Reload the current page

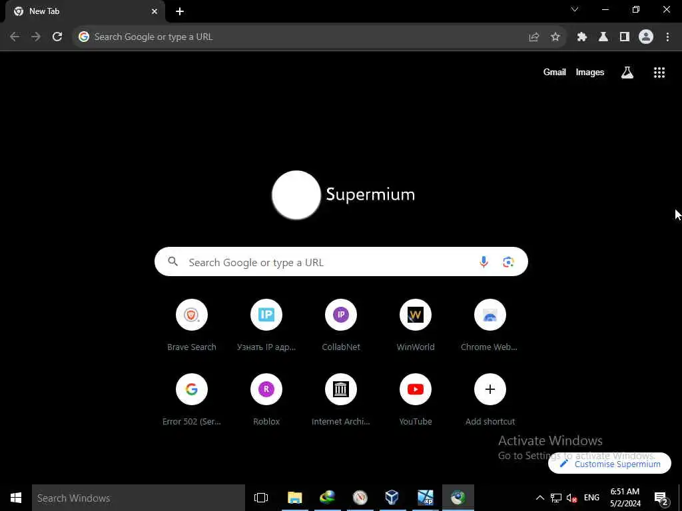click(x=57, y=37)
